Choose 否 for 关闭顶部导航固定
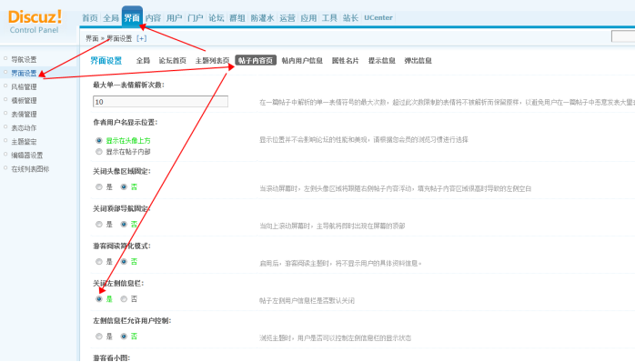Screen dimensions: 635x362 tap(124, 225)
